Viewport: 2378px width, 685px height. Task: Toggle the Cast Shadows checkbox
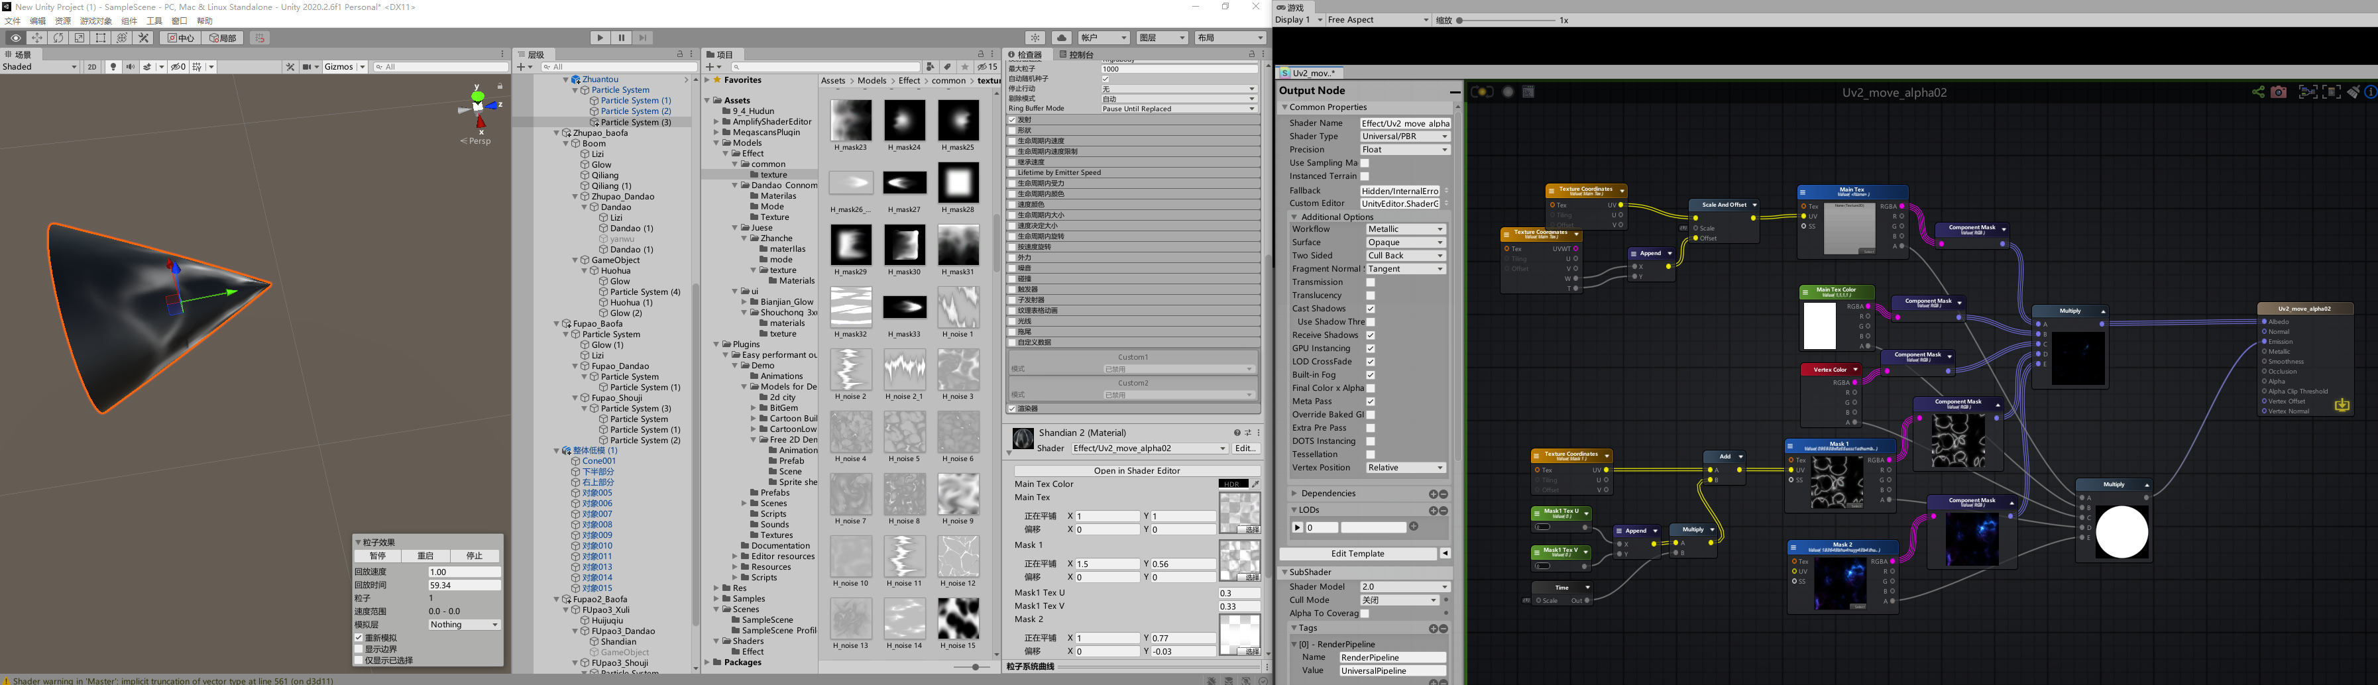click(x=1370, y=308)
